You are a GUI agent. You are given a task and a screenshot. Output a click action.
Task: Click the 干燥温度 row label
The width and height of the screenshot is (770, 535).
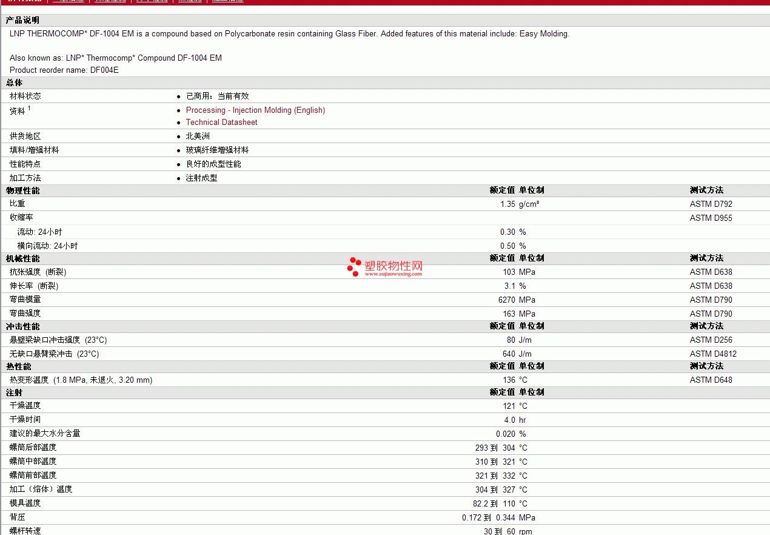click(25, 405)
